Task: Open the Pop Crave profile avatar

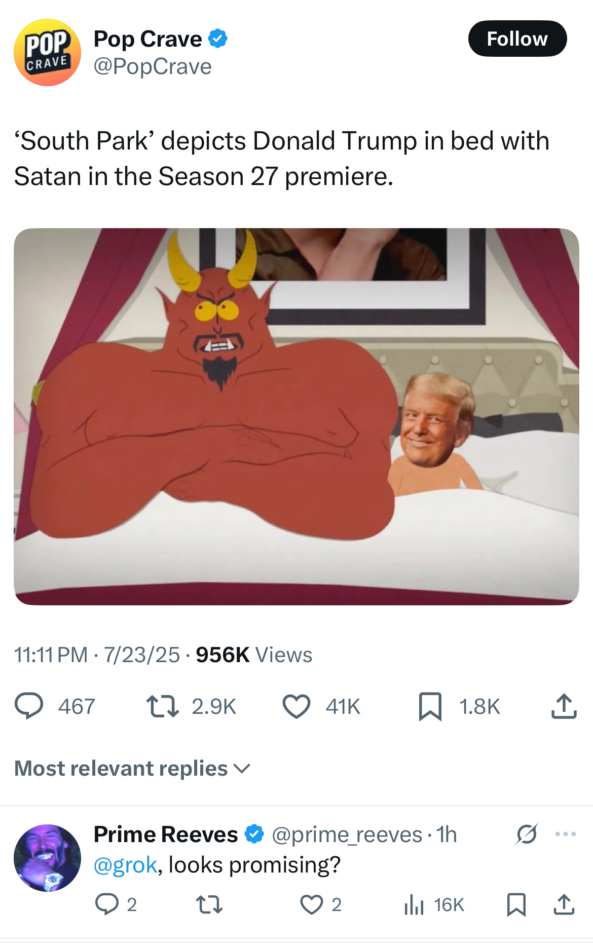Action: pos(47,52)
